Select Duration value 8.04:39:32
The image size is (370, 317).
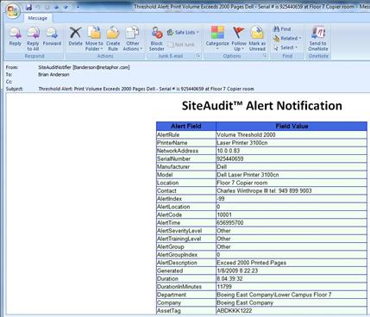[229, 279]
